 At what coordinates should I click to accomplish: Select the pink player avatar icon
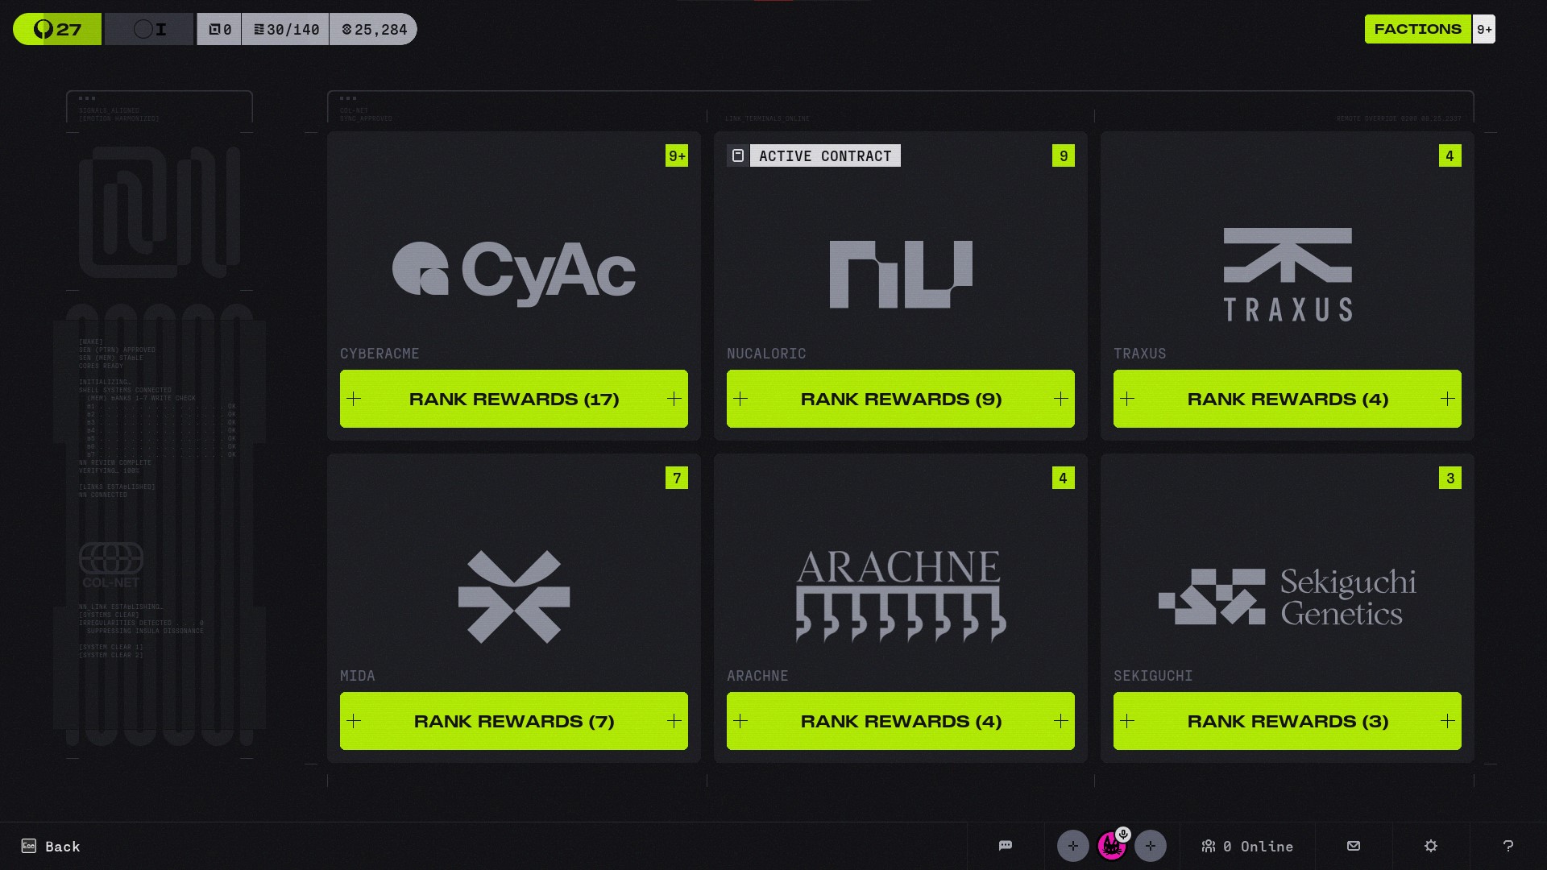[x=1111, y=847]
